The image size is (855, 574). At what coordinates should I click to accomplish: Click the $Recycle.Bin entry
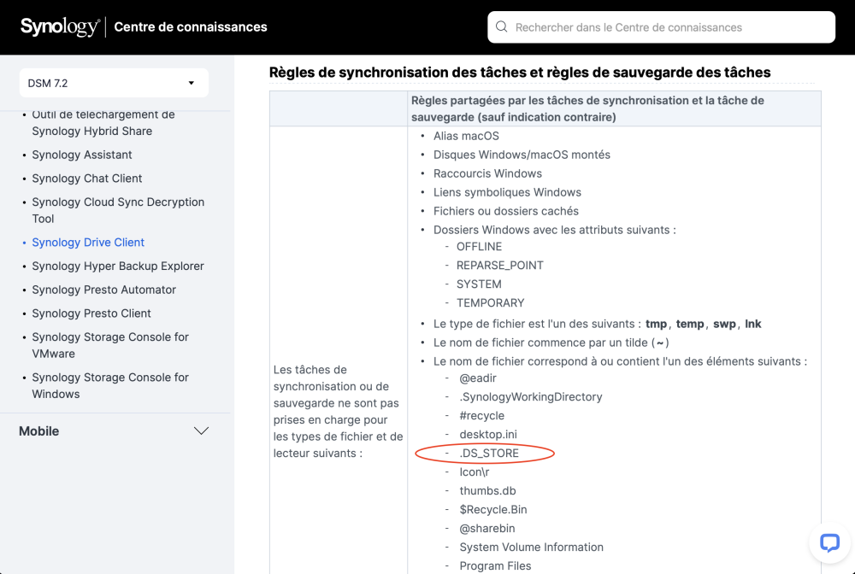coord(493,510)
